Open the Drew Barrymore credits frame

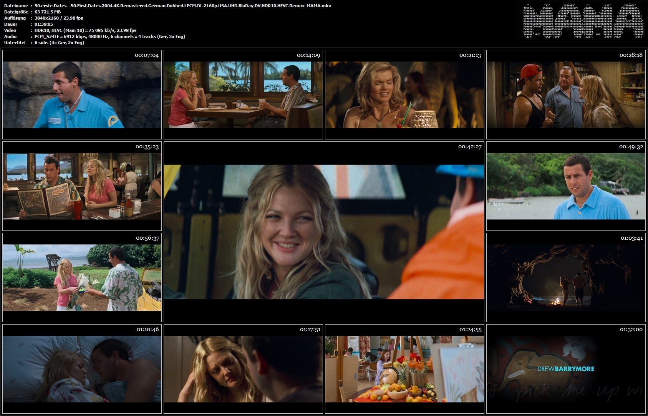coord(566,369)
